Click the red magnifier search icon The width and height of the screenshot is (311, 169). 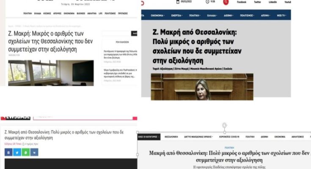(226, 2)
